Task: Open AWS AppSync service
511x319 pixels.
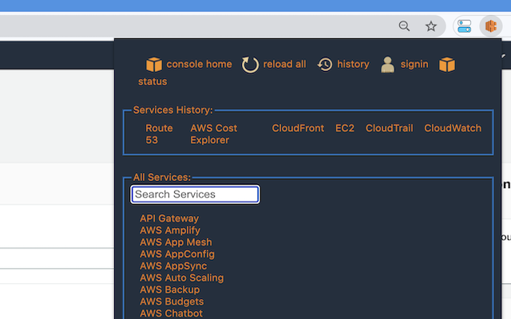Action: (173, 266)
